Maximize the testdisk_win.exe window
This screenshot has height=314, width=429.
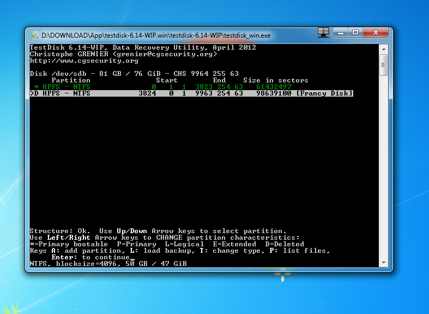pos(355,33)
